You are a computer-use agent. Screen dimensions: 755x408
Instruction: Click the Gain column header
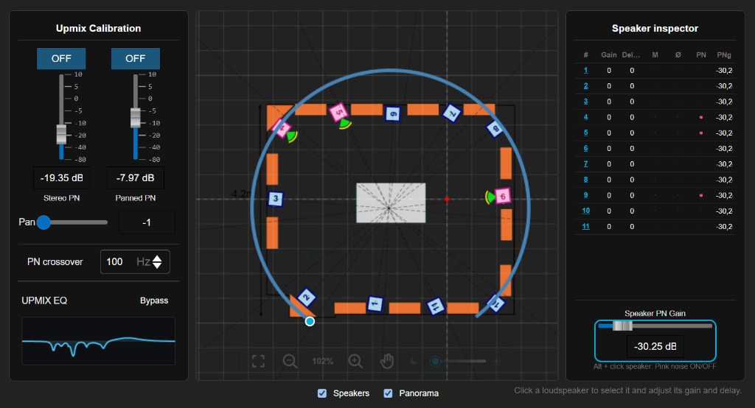click(608, 54)
